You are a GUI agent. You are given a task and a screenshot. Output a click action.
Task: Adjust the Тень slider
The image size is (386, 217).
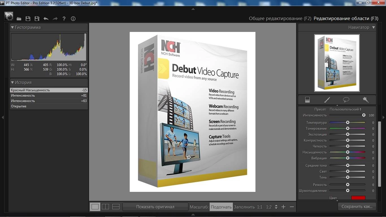pos(347,177)
